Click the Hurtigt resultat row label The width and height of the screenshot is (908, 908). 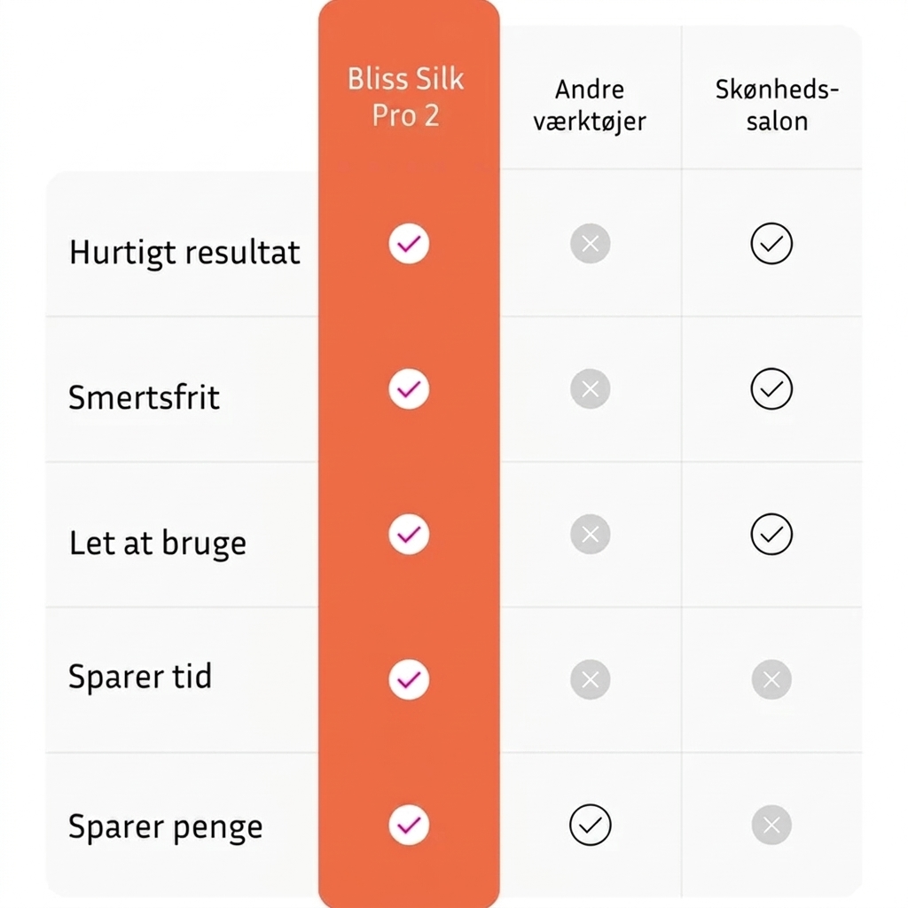(x=184, y=253)
